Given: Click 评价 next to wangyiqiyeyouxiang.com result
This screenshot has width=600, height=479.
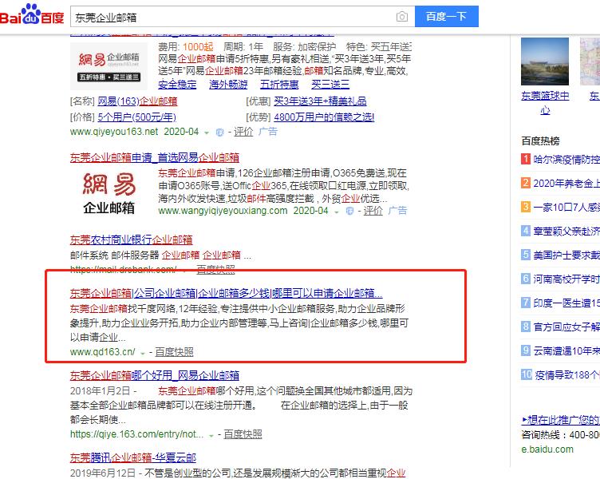Looking at the screenshot, I should [x=373, y=211].
